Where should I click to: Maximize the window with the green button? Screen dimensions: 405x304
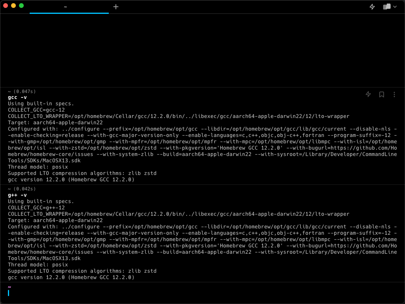click(21, 6)
